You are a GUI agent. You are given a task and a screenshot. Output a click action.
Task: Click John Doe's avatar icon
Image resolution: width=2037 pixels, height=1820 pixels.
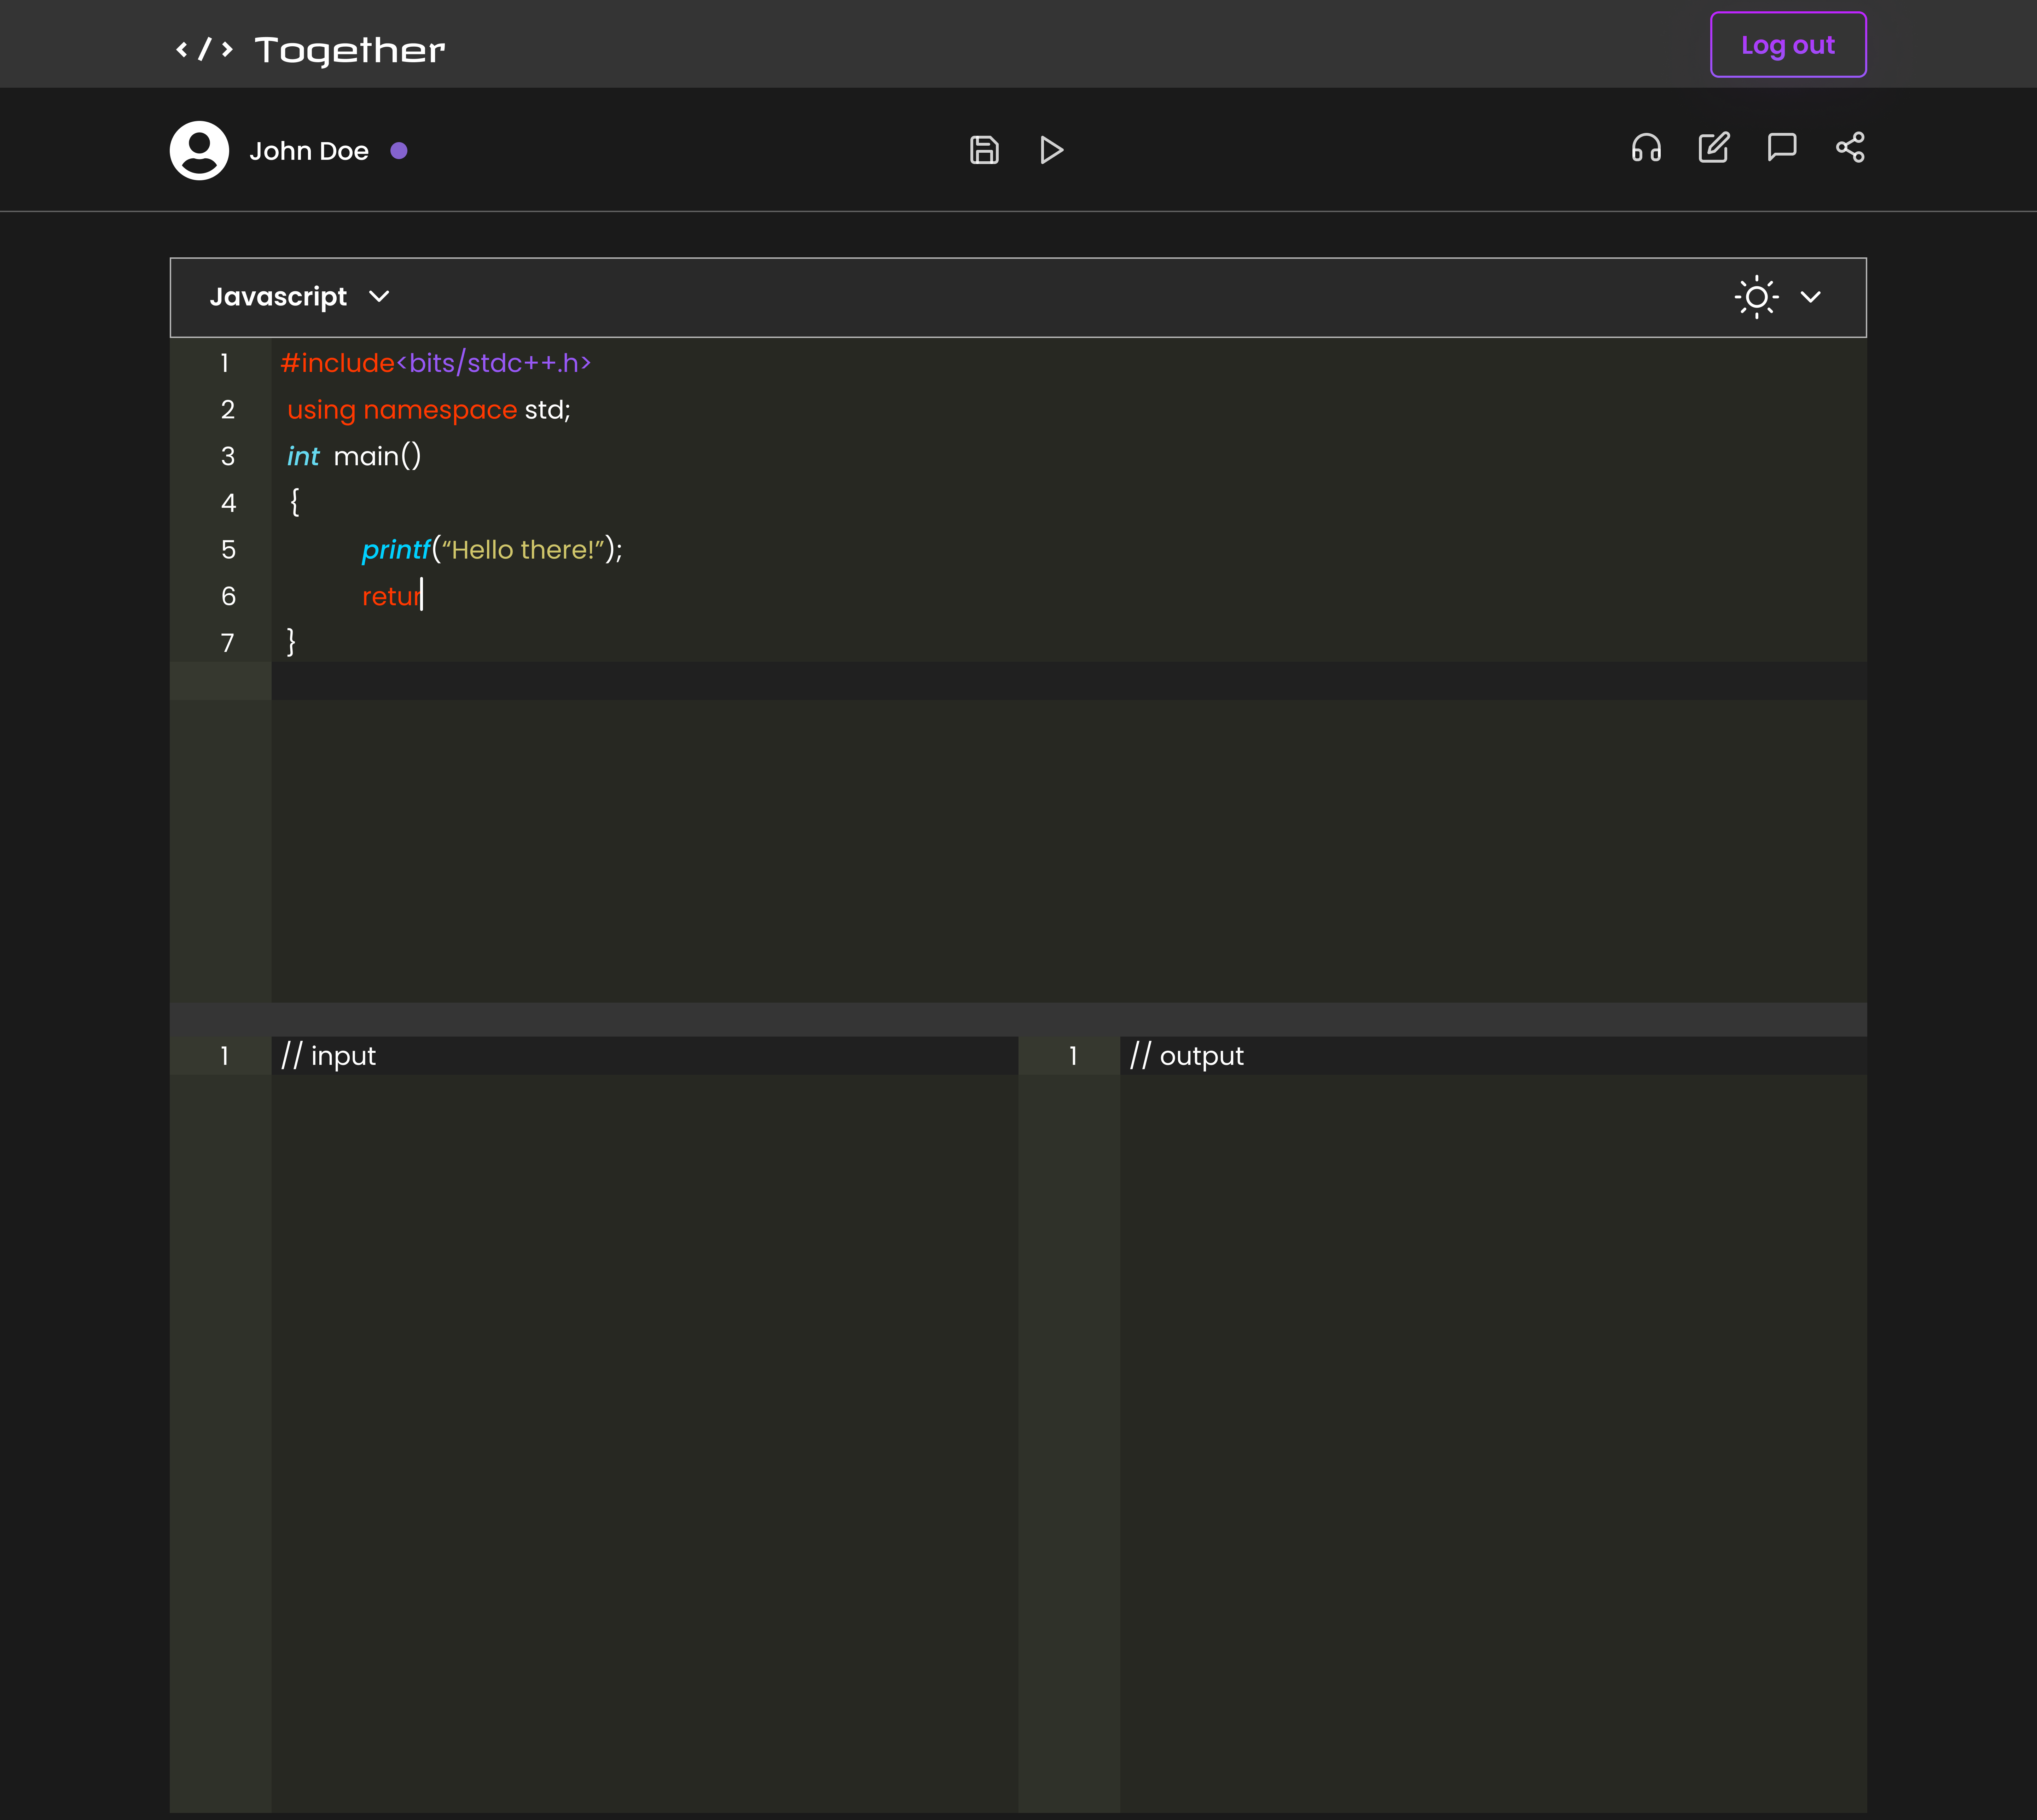coord(199,150)
